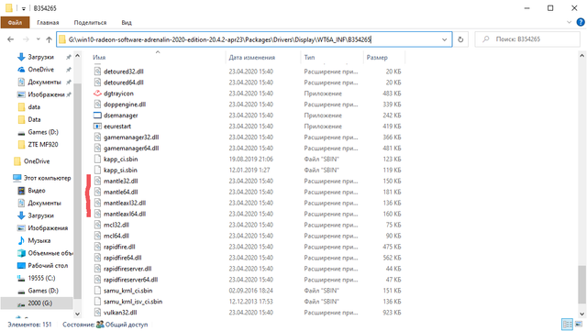The height and width of the screenshot is (331, 587).
Task: Switch to large thumbnails view icon
Action: [579, 325]
